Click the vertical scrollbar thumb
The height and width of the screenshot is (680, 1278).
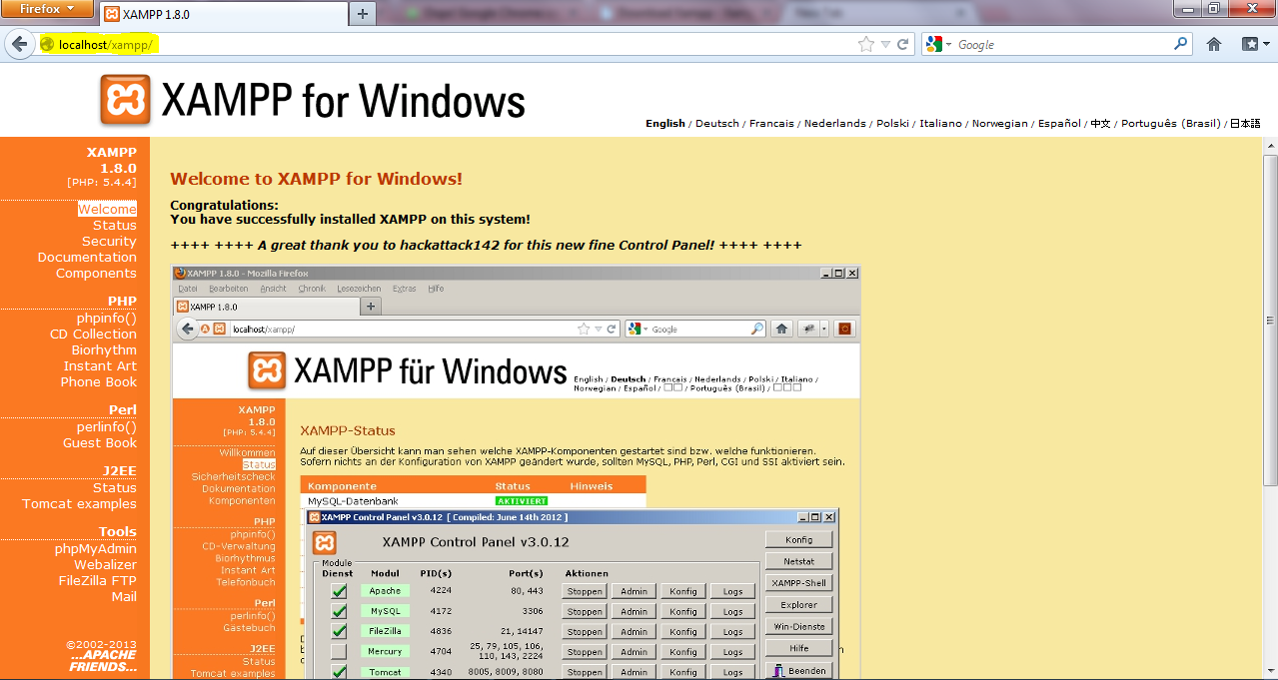point(1270,320)
